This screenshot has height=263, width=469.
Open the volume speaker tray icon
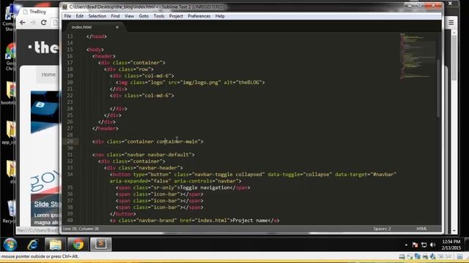coord(433,245)
